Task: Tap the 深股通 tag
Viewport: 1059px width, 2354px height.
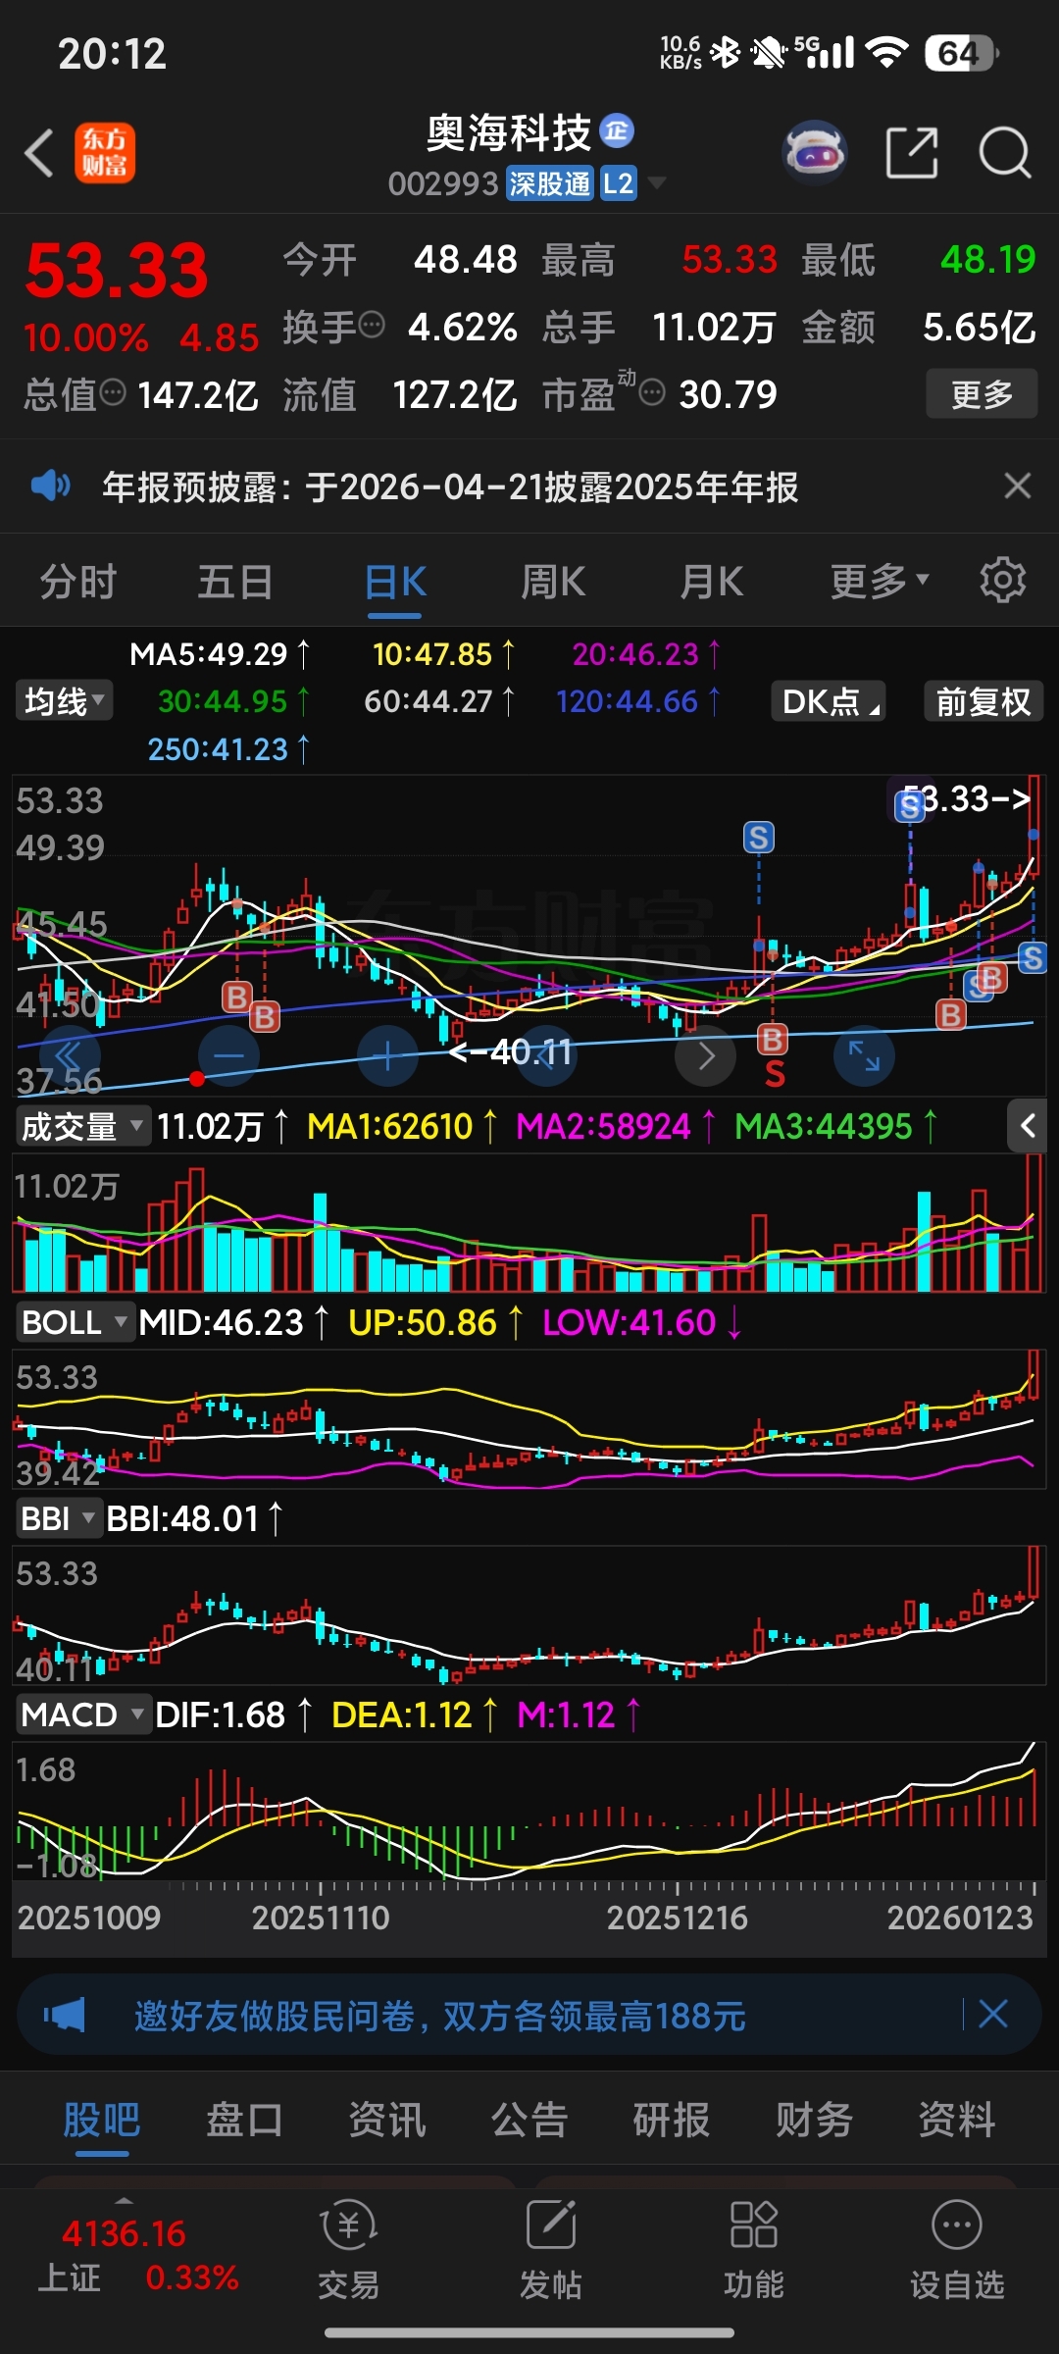Action: click(x=550, y=183)
